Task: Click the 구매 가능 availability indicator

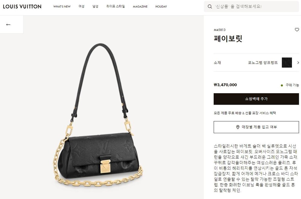Action: coord(290,85)
